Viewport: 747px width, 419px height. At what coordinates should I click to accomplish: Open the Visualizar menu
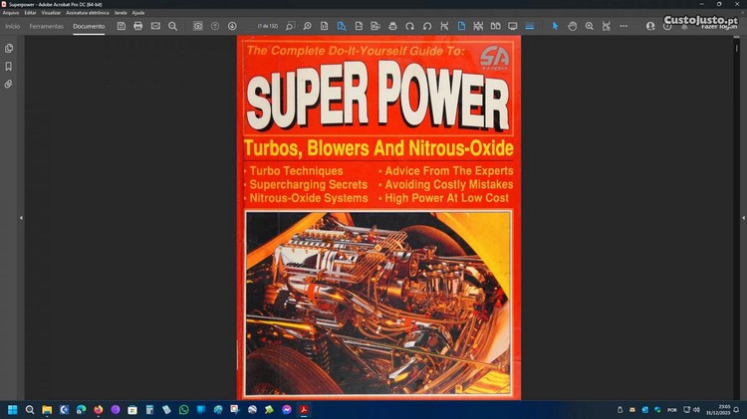click(51, 13)
